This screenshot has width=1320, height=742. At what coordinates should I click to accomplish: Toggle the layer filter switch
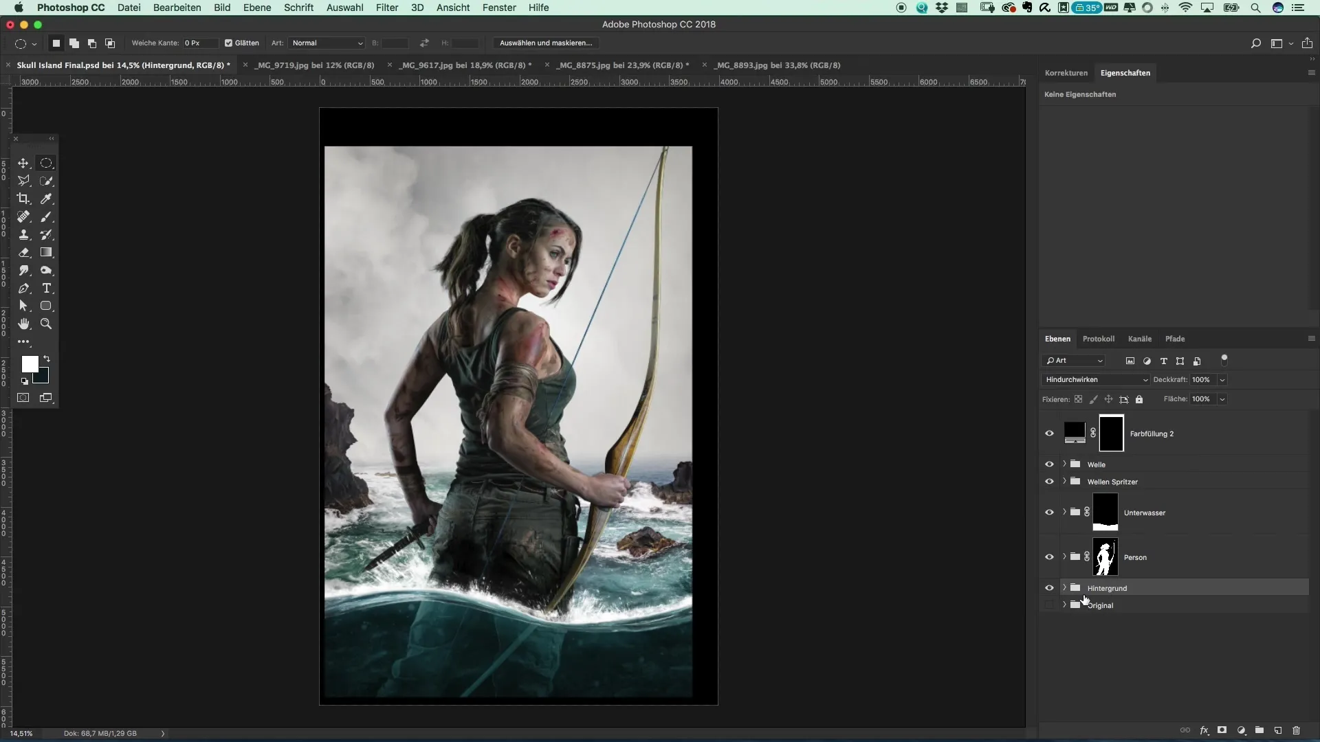[1224, 359]
